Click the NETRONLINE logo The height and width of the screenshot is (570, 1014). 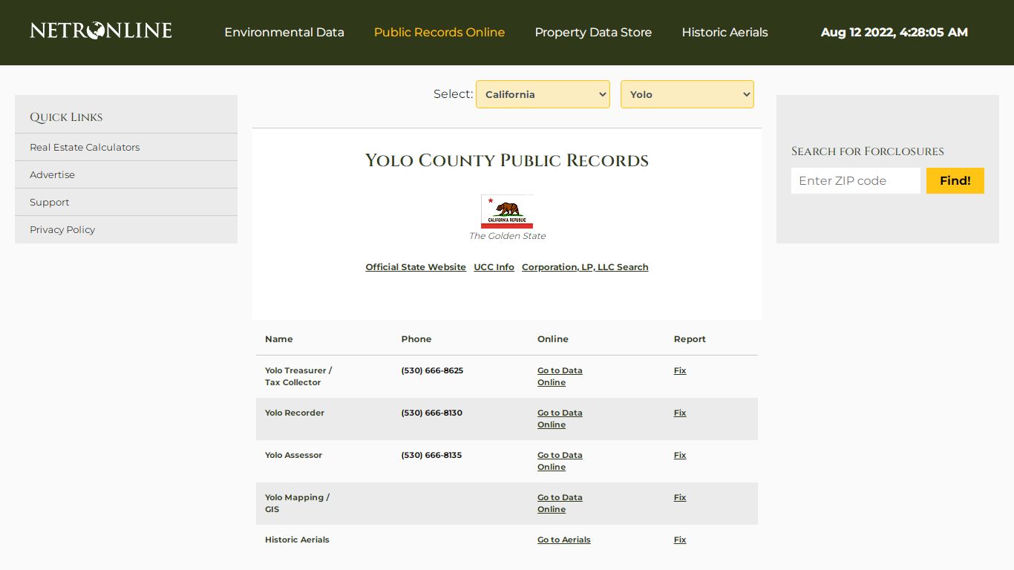(x=101, y=30)
